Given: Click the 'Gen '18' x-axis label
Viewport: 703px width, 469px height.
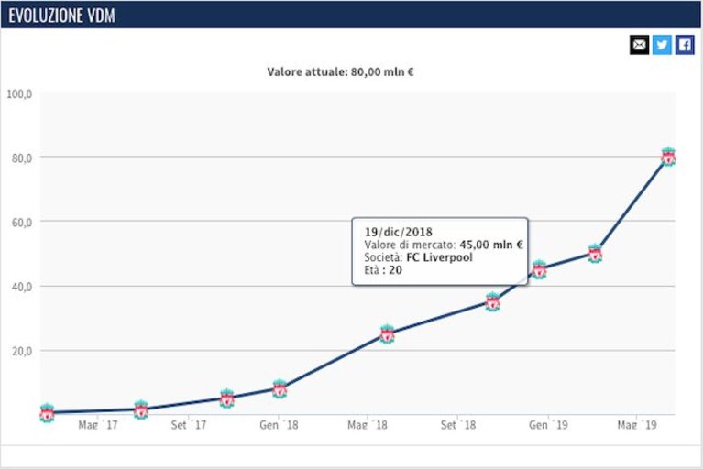Looking at the screenshot, I should click(x=279, y=425).
